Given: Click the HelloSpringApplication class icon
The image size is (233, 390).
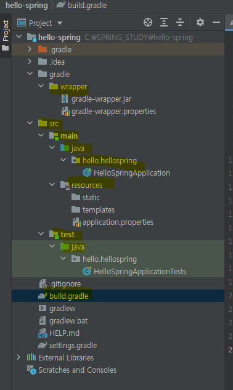Looking at the screenshot, I should [87, 173].
